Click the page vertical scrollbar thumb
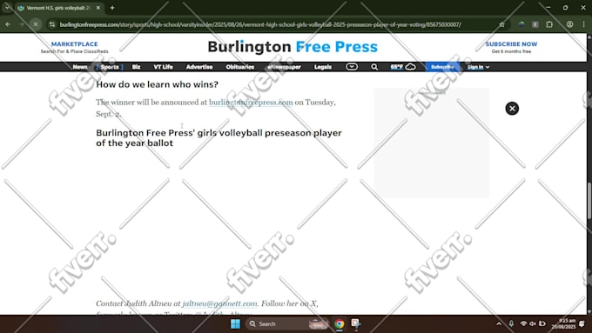The image size is (592, 333). (589, 200)
